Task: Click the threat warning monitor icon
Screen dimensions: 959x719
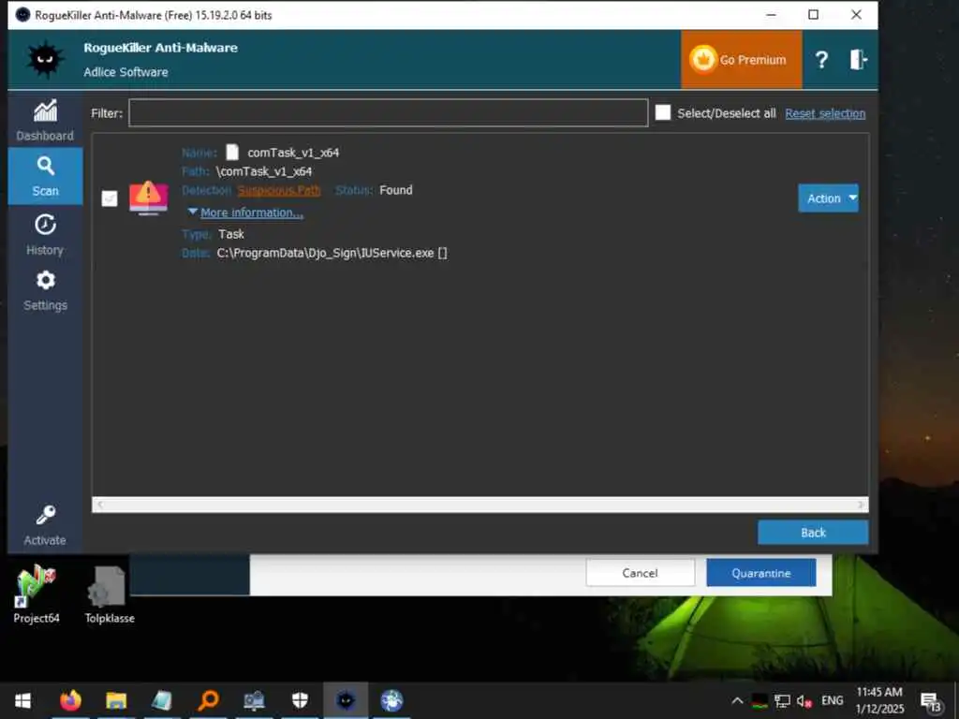Action: 148,197
